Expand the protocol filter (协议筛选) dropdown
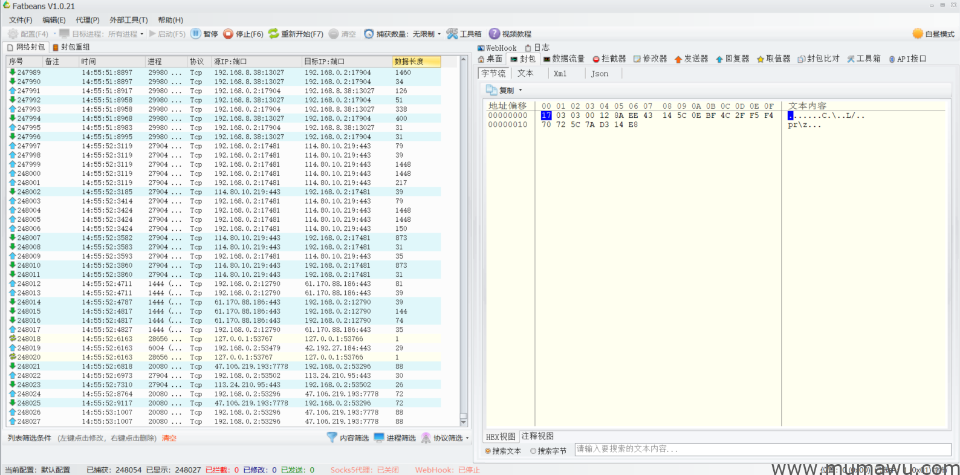960x475 pixels. [x=467, y=438]
